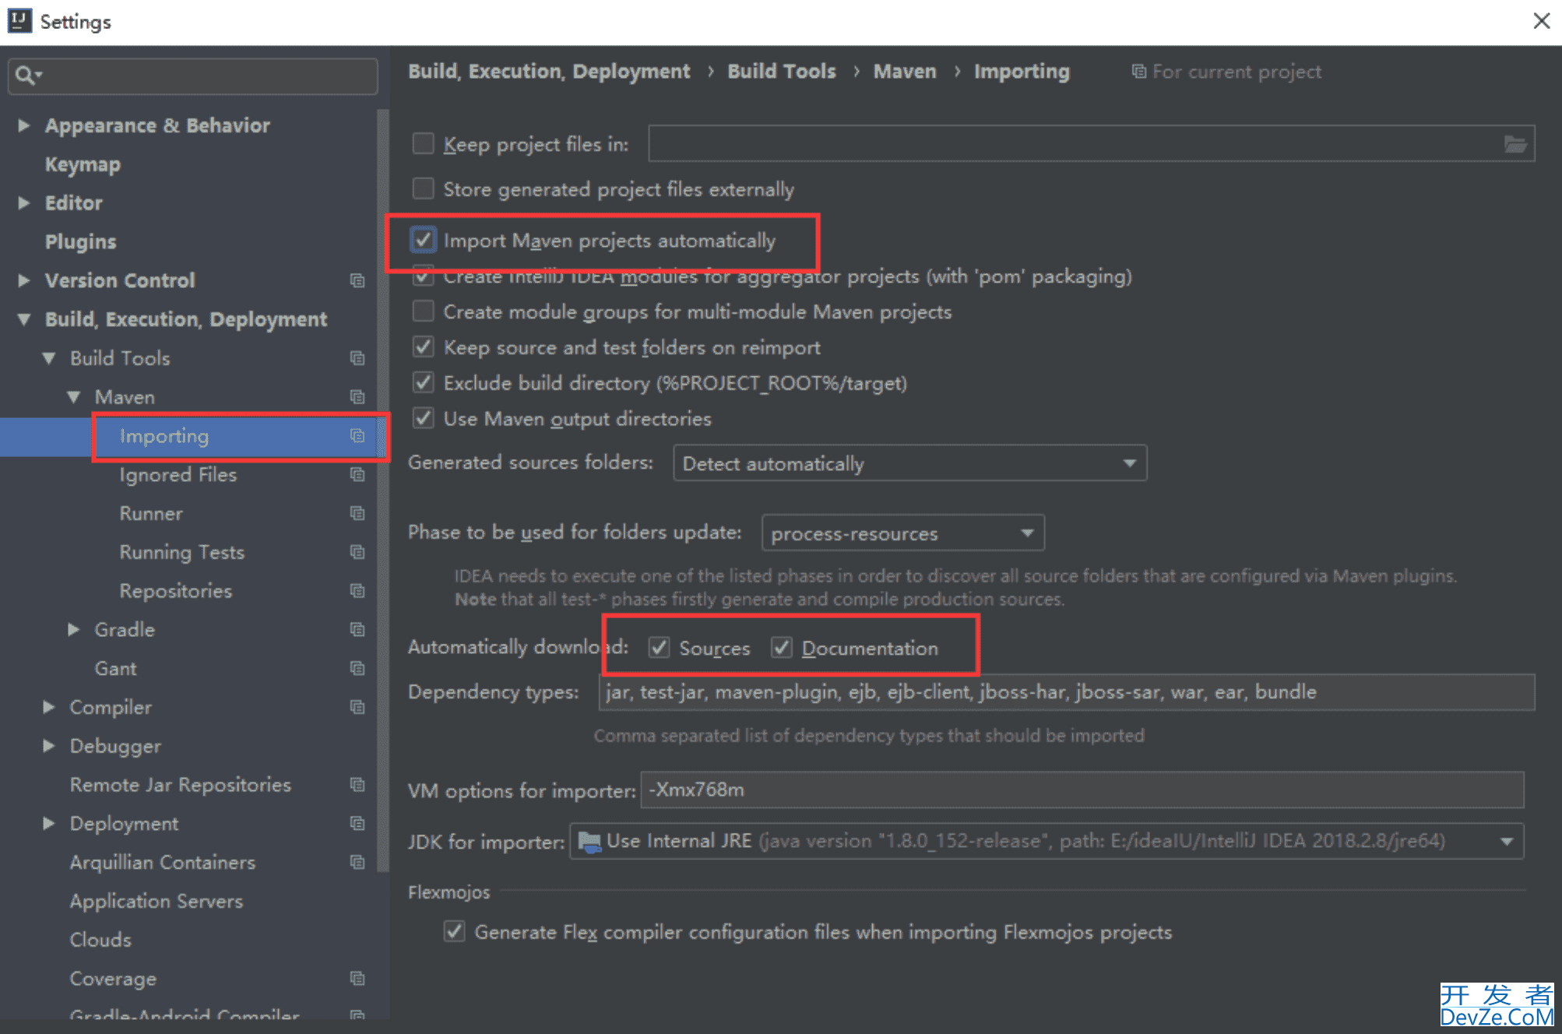
Task: Click project-level icon beside Ignored Files
Action: point(357,475)
